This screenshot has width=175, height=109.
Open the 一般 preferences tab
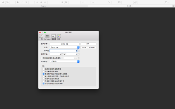pyautogui.click(x=41, y=37)
